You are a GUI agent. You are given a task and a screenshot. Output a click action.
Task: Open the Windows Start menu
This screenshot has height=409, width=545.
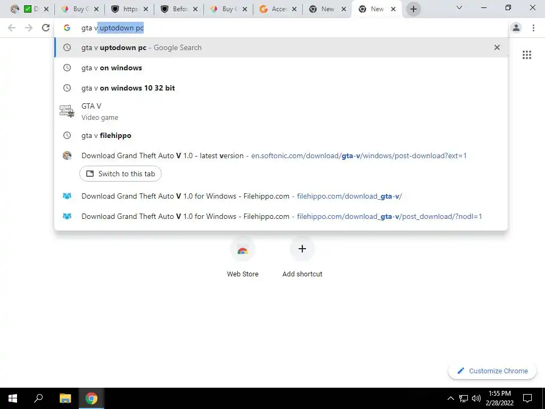pos(13,398)
